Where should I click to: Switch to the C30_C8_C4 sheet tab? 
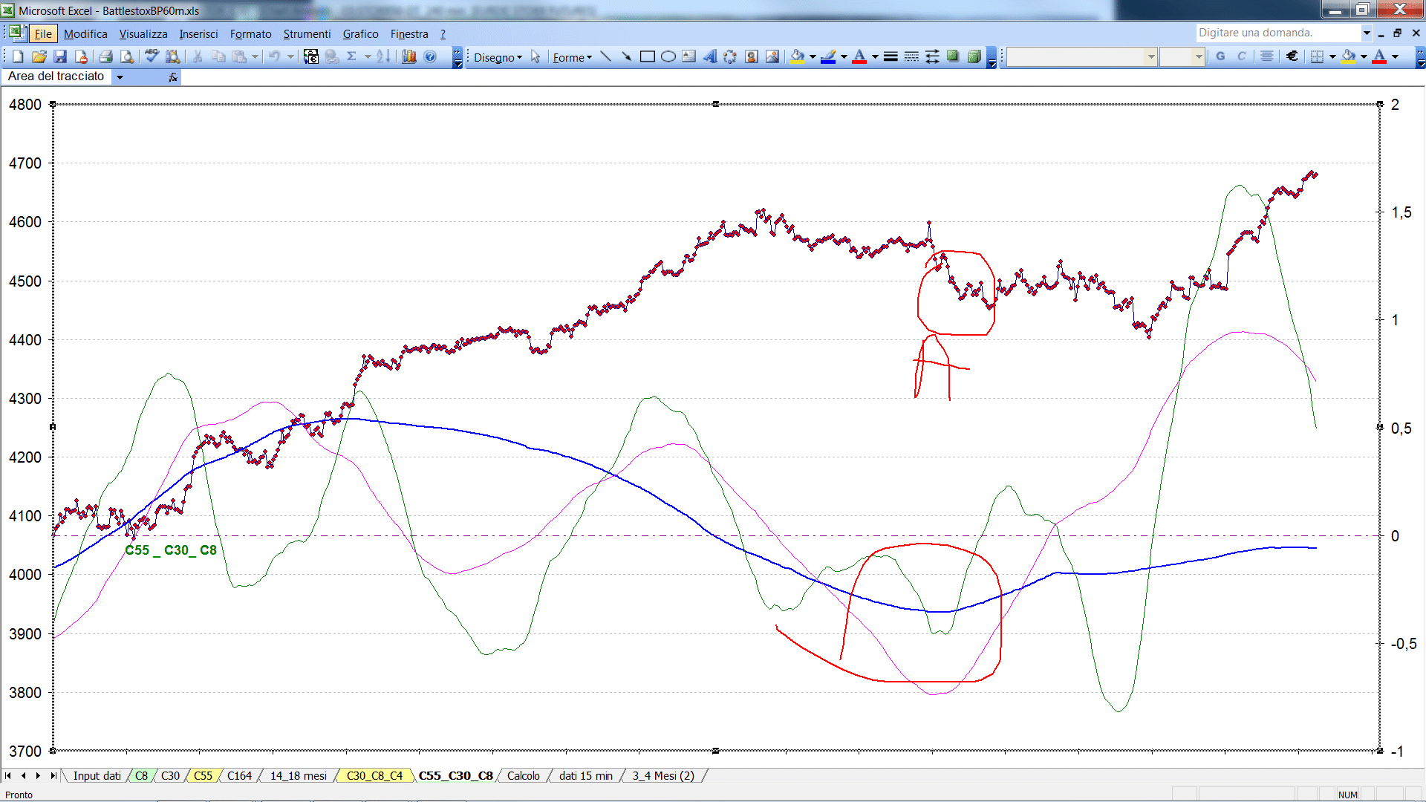point(374,776)
